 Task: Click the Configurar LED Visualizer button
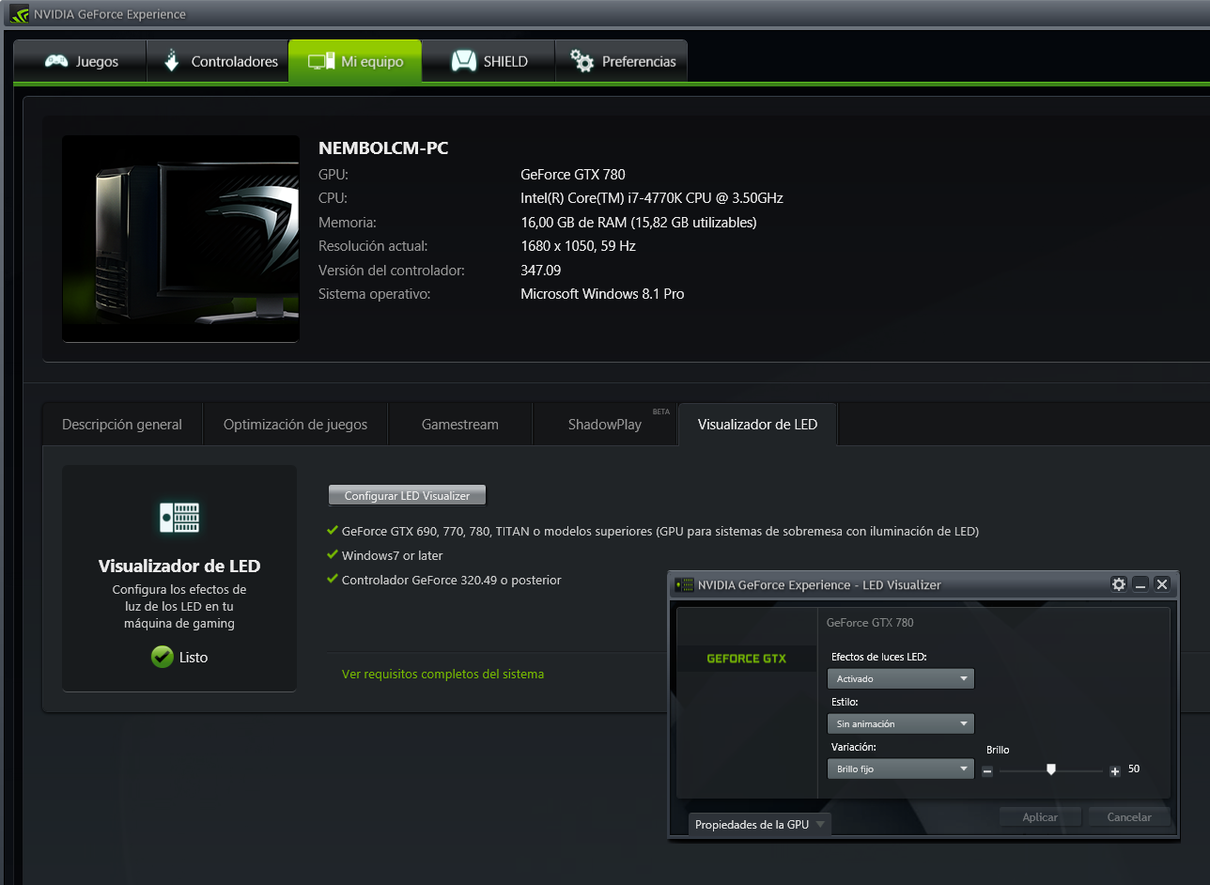pyautogui.click(x=407, y=495)
